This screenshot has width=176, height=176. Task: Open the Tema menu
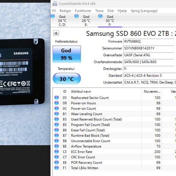(x=99, y=11)
